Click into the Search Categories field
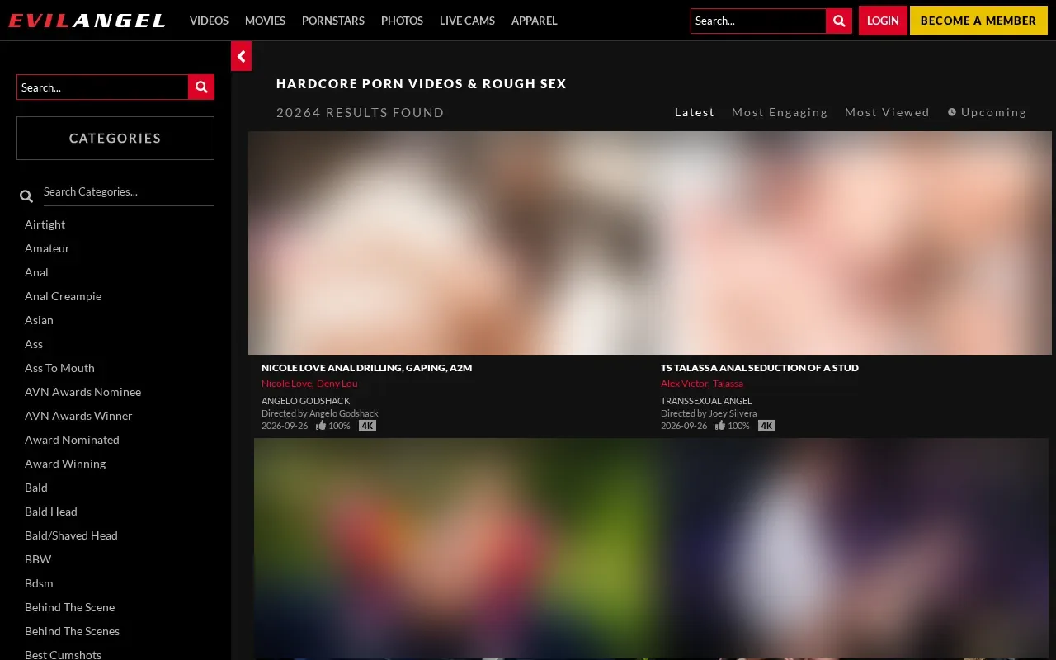 tap(129, 191)
